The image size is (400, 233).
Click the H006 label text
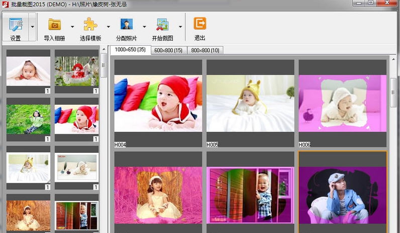coord(305,145)
